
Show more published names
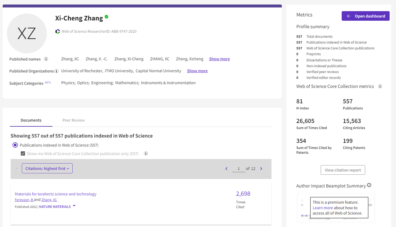coord(219,59)
